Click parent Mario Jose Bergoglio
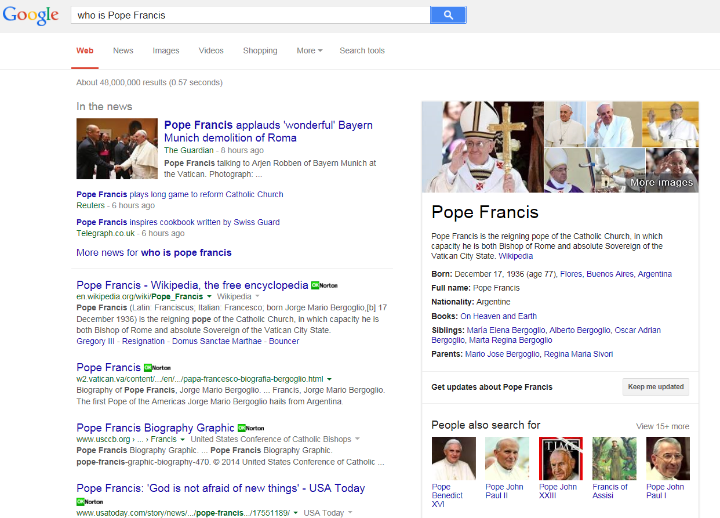Screen dimensions: 720x518 point(502,354)
